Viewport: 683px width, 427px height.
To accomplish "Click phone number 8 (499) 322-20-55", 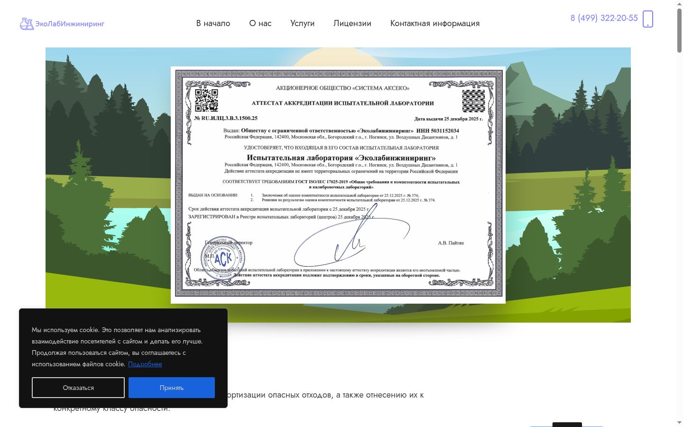I will [604, 18].
